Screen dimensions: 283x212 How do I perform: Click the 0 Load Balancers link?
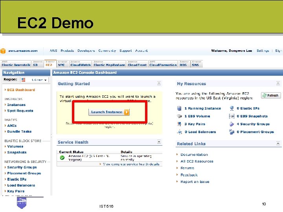tap(200, 132)
